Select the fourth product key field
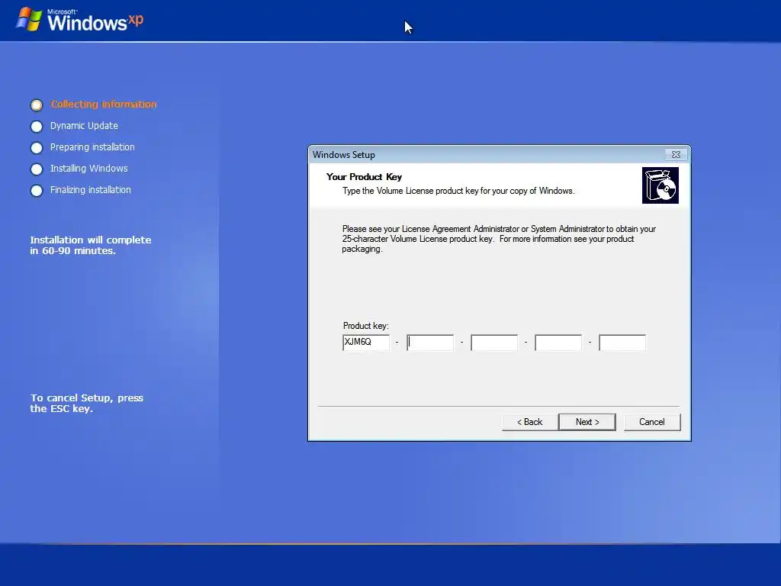781x586 pixels. coord(558,343)
